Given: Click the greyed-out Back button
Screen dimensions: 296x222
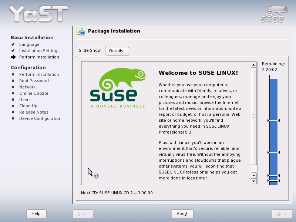Looking at the screenshot, I should coord(83,214).
